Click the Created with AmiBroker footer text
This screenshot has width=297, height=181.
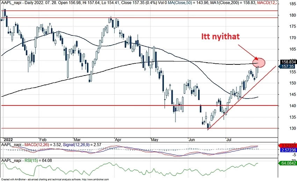pos(55,180)
